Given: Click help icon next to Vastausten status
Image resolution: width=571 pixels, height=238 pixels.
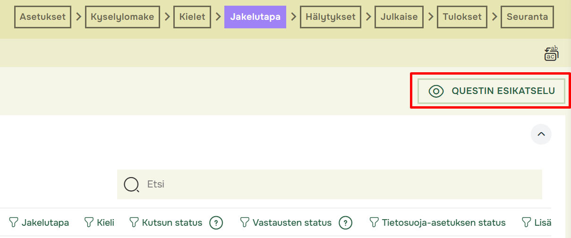Looking at the screenshot, I should [x=346, y=222].
